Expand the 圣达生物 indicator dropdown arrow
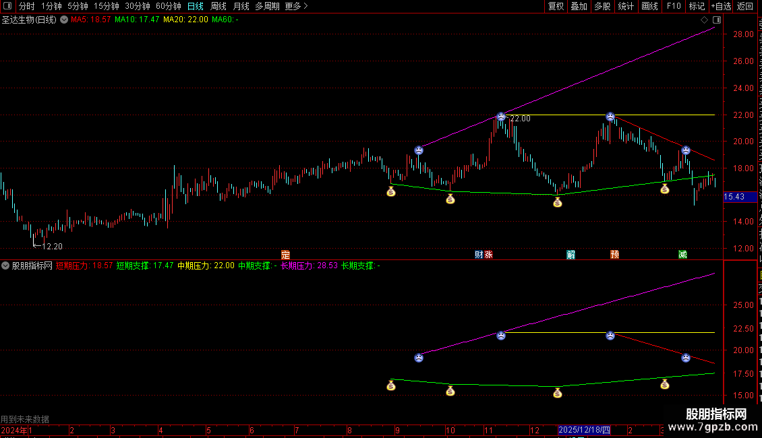The image size is (762, 438). click(x=63, y=20)
